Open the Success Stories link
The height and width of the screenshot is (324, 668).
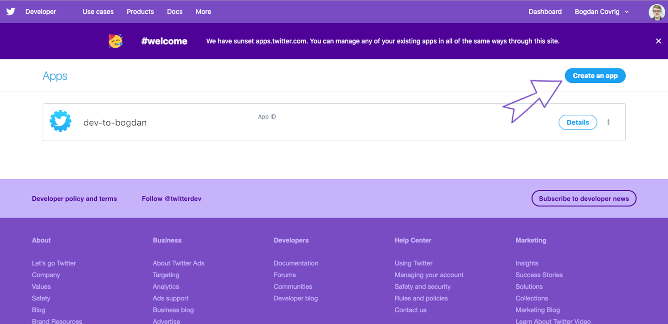coord(539,275)
